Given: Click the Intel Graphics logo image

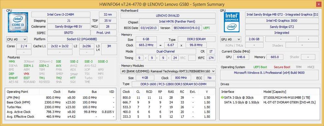Looking at the screenshot, I should pyautogui.click(x=232, y=22).
